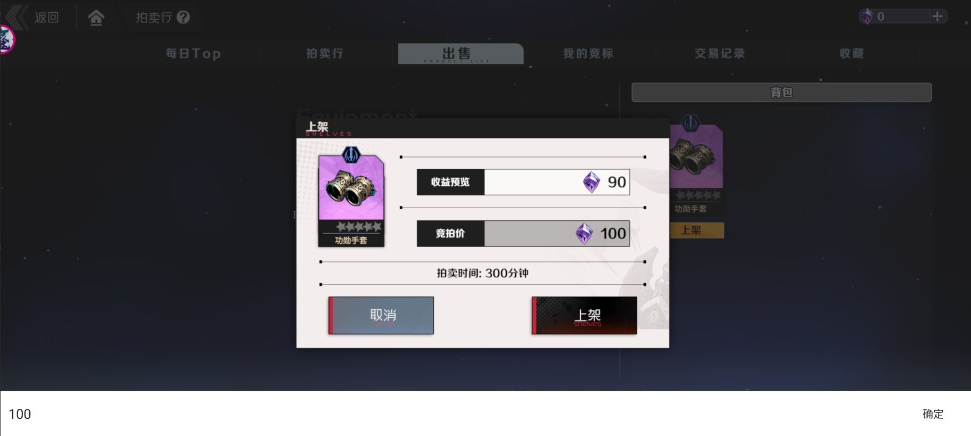The image size is (971, 436).
Task: Go to the 收藏 tab
Action: pyautogui.click(x=852, y=53)
